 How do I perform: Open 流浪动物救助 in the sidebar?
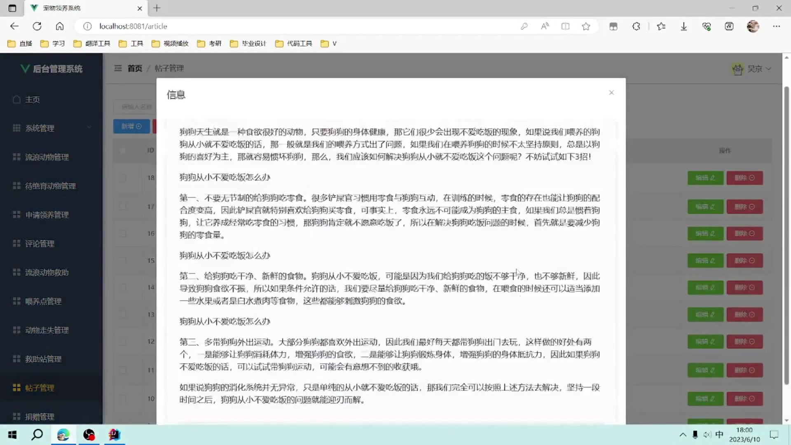(51, 273)
